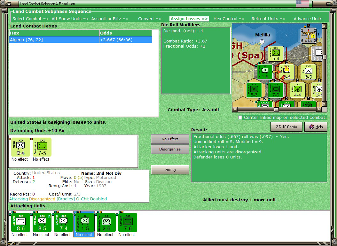Click the 5-4 infantry counter near Melilla on map

pos(276,54)
